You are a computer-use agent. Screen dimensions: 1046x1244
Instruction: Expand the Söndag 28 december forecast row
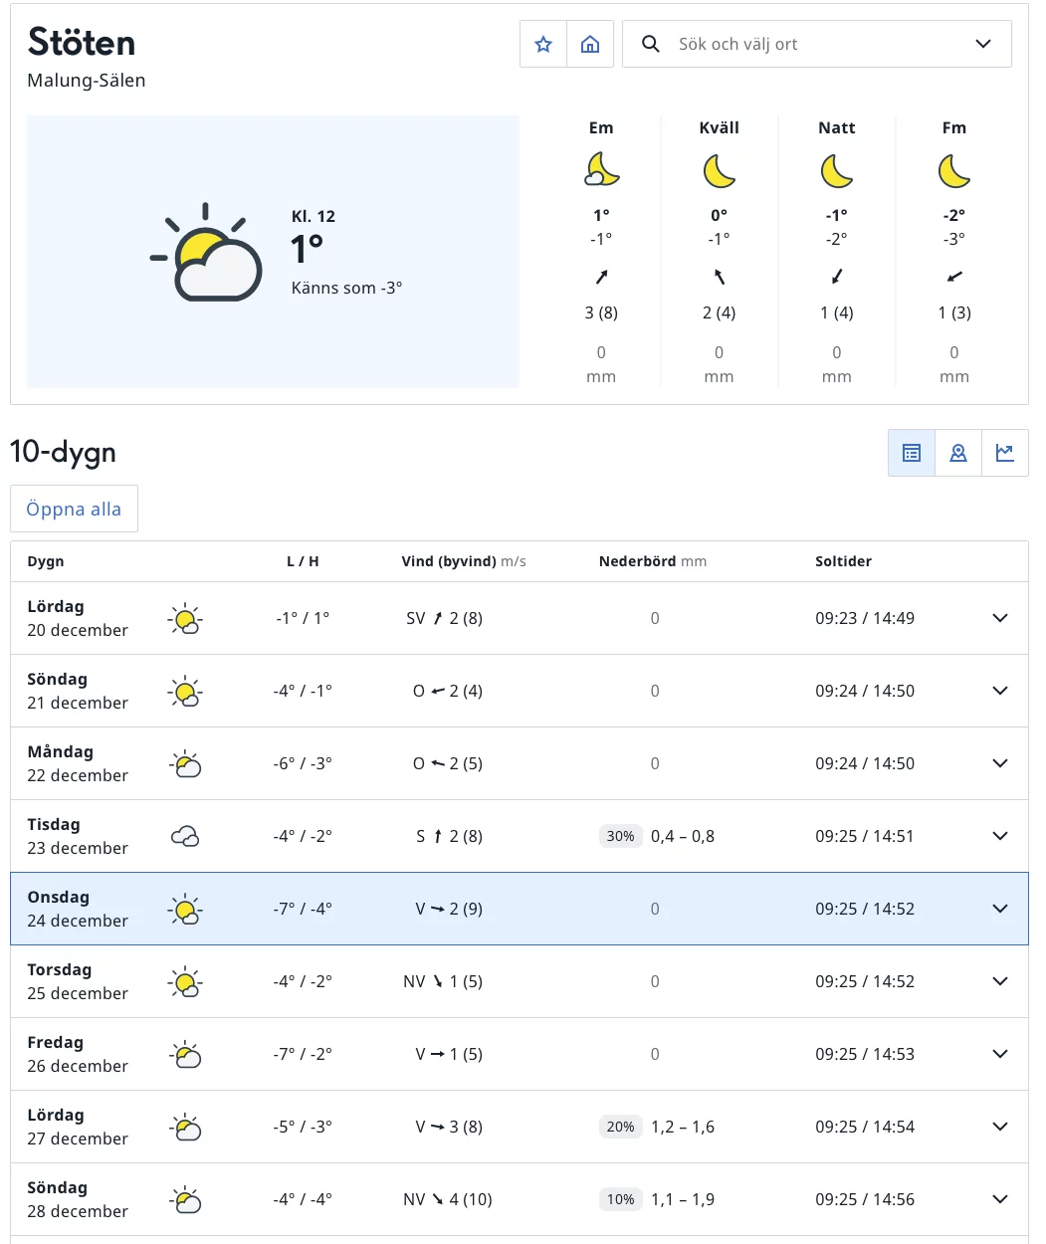point(999,1199)
